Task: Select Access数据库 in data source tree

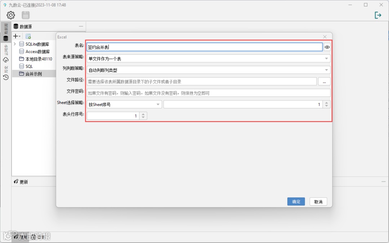Action: click(x=38, y=51)
